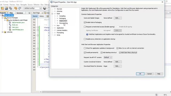The image size is (171, 96).
Task: Click the UserInfoApp.java file icon
Action: 10,30
